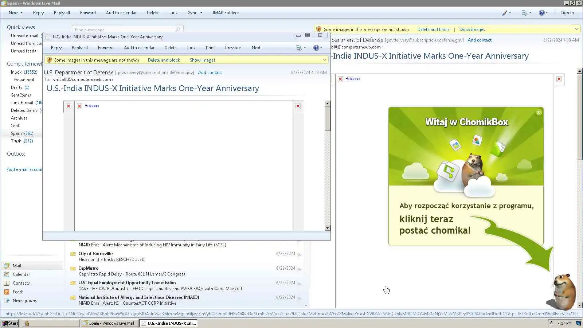The width and height of the screenshot is (583, 328).
Task: Toggle the flag on CapMetro message
Action: (x=300, y=270)
